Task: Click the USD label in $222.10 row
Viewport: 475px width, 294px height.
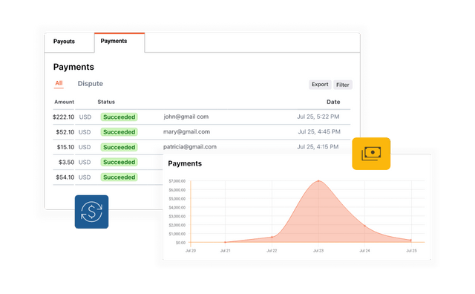Action: (85, 117)
